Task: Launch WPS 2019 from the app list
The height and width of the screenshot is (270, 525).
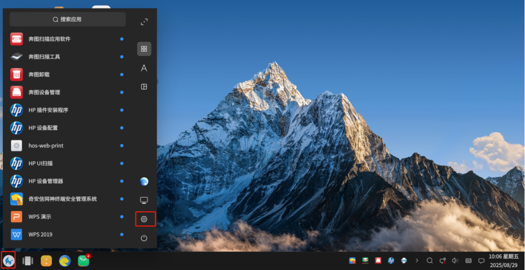Action: pos(40,234)
